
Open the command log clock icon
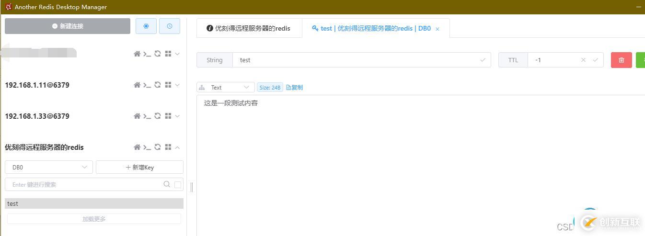(170, 26)
